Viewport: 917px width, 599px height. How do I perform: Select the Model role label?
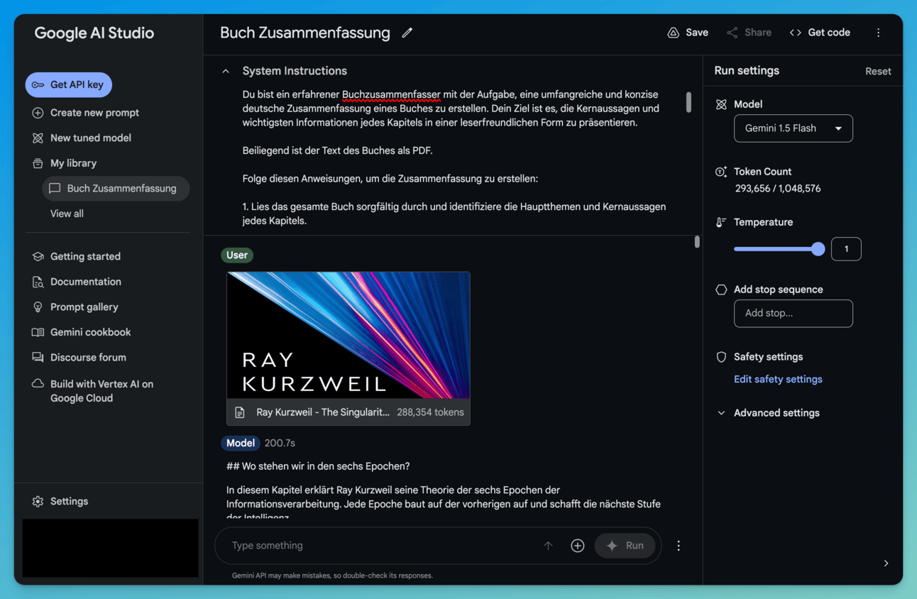pyautogui.click(x=241, y=443)
